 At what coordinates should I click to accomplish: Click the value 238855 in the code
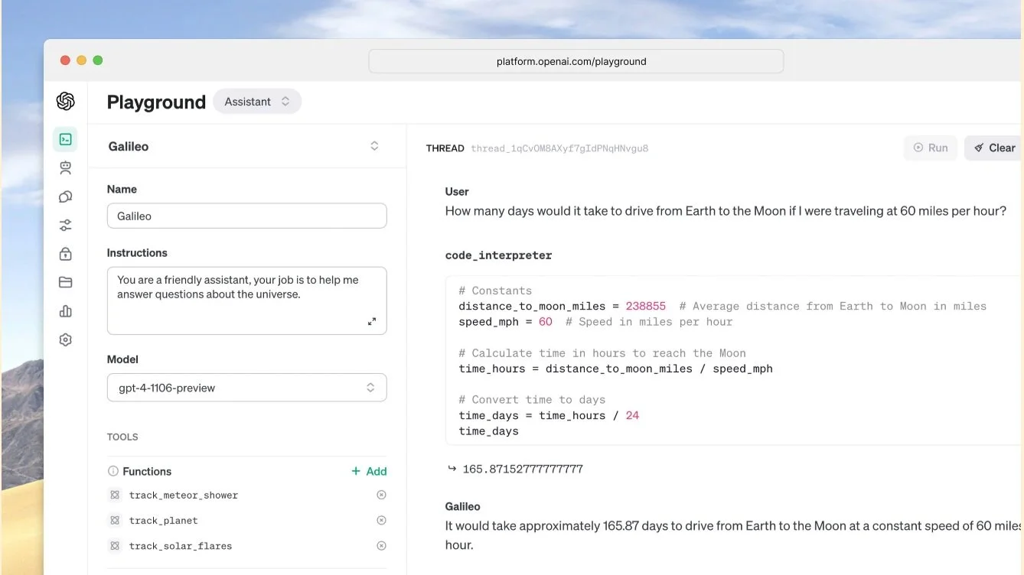tap(645, 306)
